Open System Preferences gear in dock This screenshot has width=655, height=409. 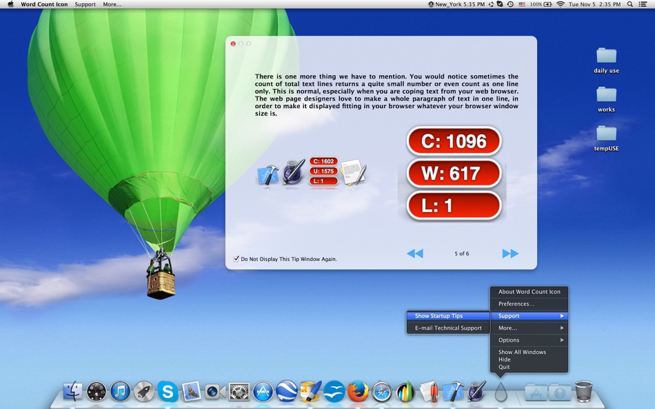tap(239, 392)
